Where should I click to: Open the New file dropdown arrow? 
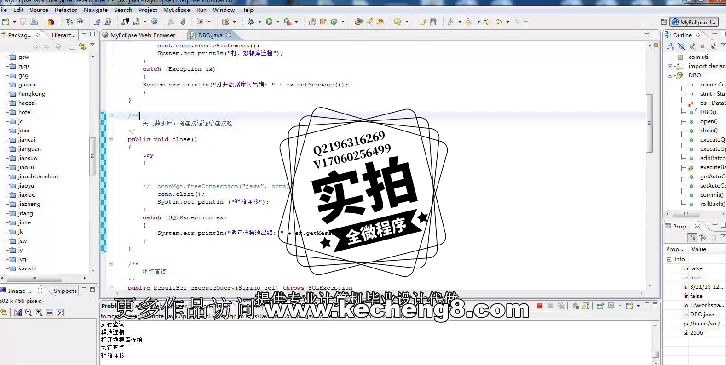[14, 22]
